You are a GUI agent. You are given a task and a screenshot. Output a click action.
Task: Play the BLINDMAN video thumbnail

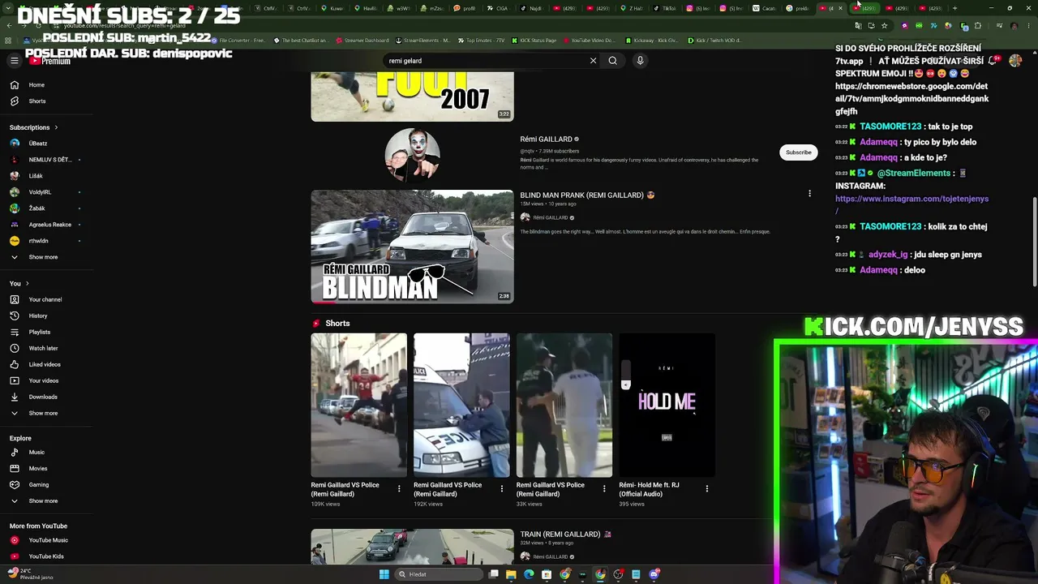(412, 247)
